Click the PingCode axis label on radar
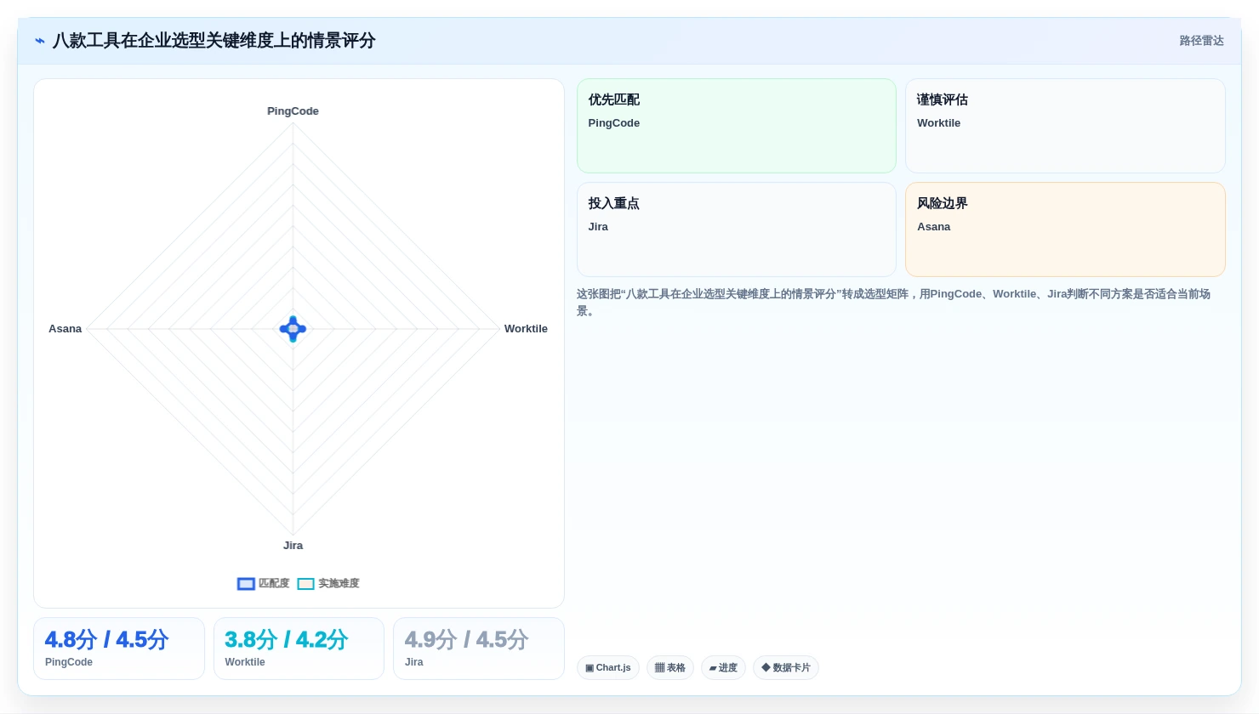This screenshot has width=1259, height=714. click(x=293, y=111)
